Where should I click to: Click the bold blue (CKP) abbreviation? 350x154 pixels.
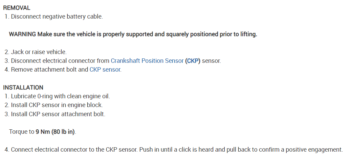[x=193, y=61]
